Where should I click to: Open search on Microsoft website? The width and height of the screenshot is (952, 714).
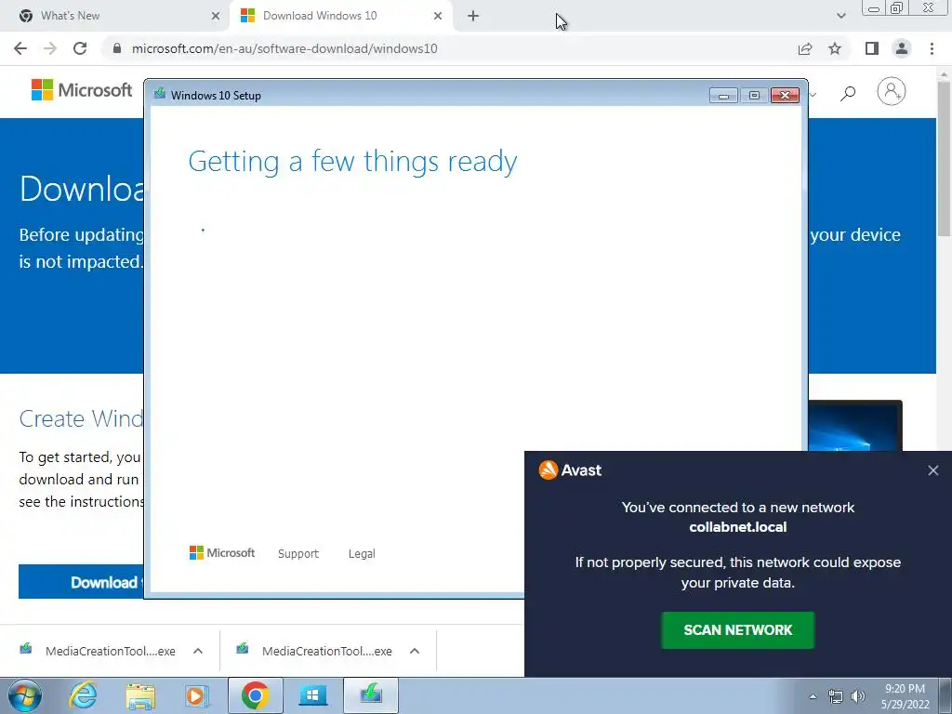[x=848, y=93]
